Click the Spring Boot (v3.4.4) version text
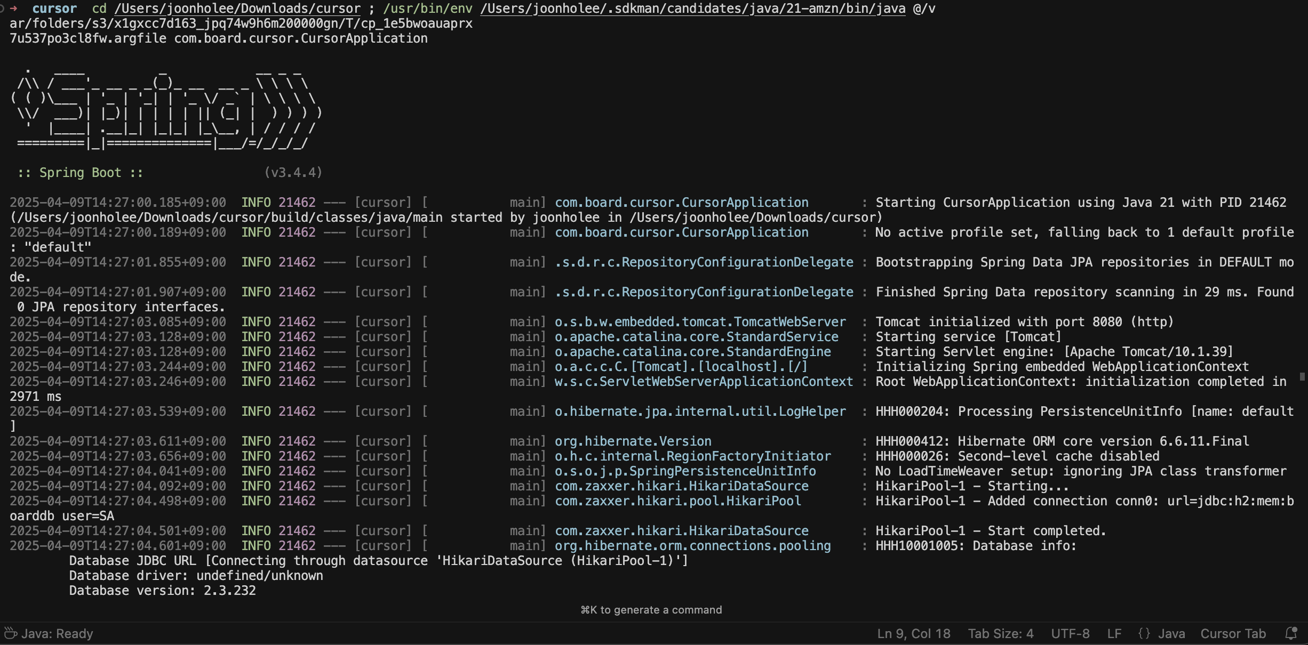The image size is (1308, 645). (293, 173)
